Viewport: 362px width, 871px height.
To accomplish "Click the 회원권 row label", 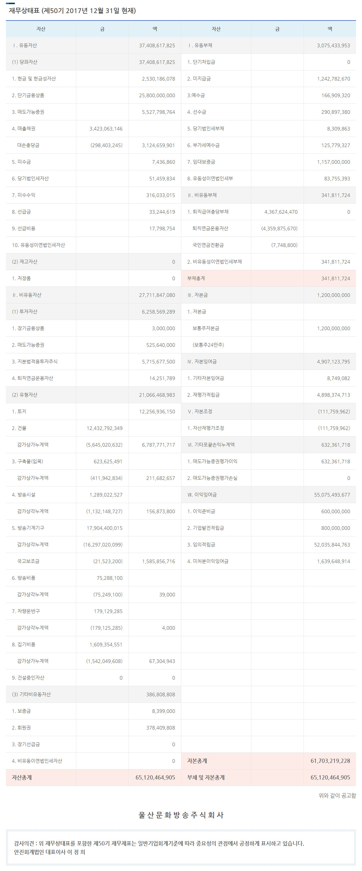I will pyautogui.click(x=21, y=728).
